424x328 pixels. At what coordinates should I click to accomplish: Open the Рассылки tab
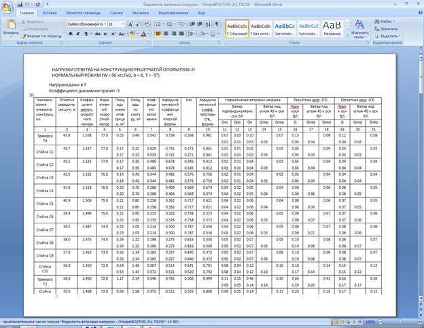click(x=141, y=13)
